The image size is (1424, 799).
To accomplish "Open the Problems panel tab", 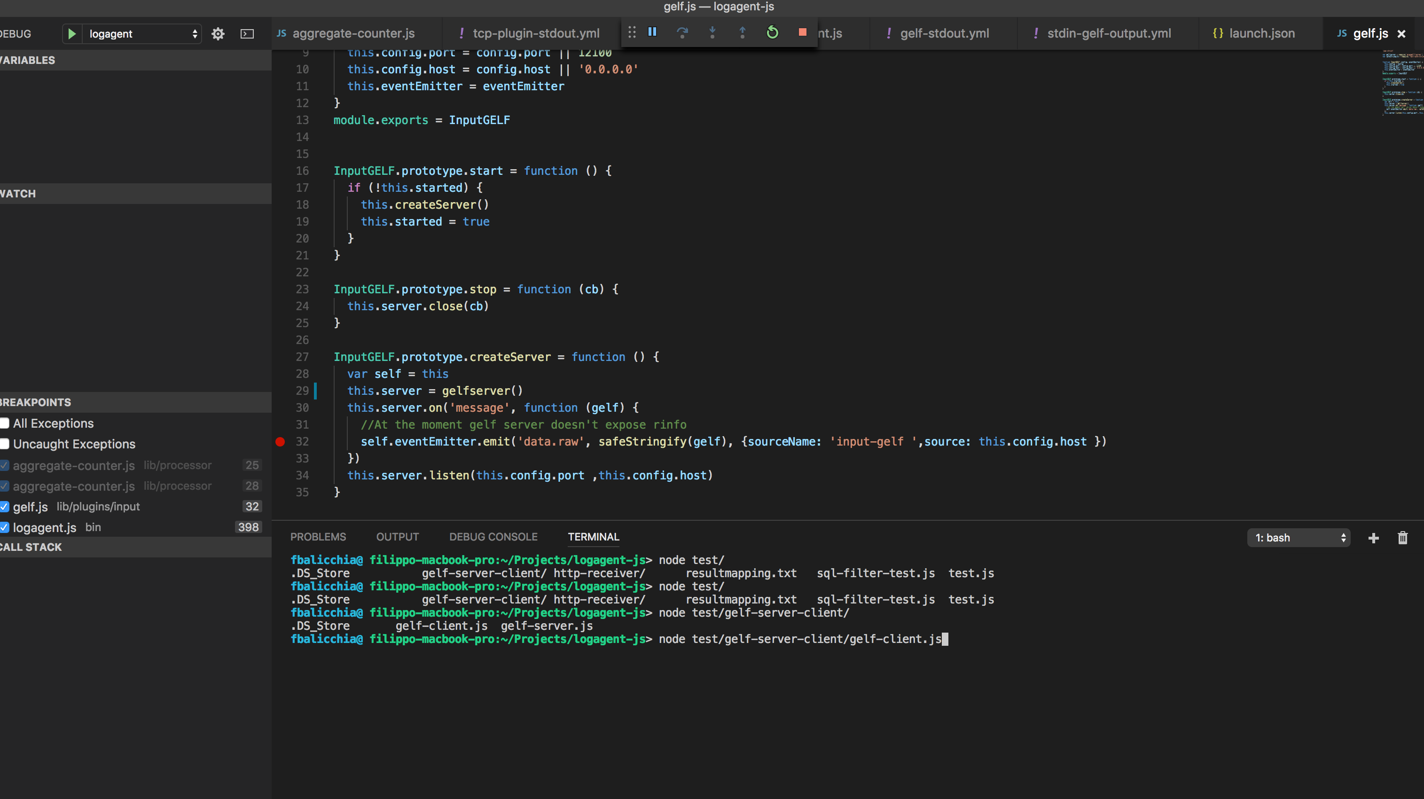I will pos(318,537).
